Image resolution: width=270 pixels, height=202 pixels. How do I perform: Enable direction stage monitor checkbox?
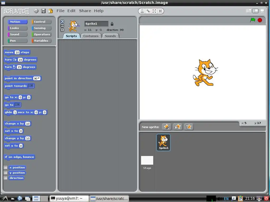tap(6, 178)
